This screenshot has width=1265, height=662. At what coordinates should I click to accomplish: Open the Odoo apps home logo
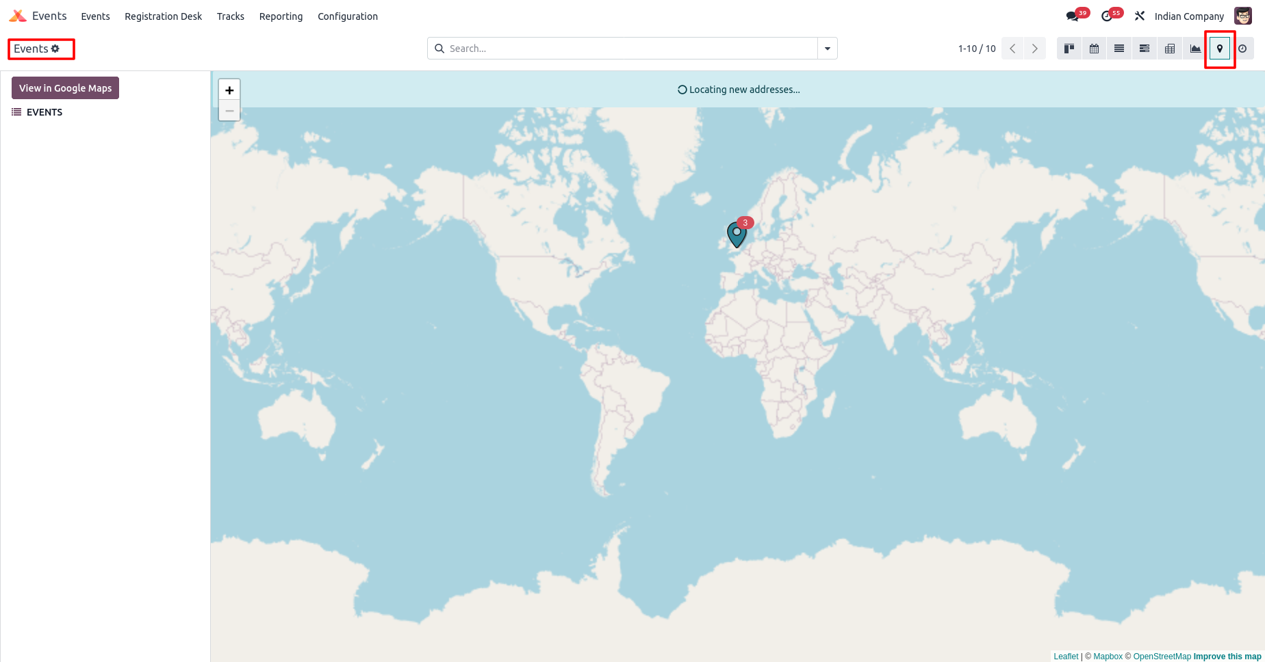point(18,16)
